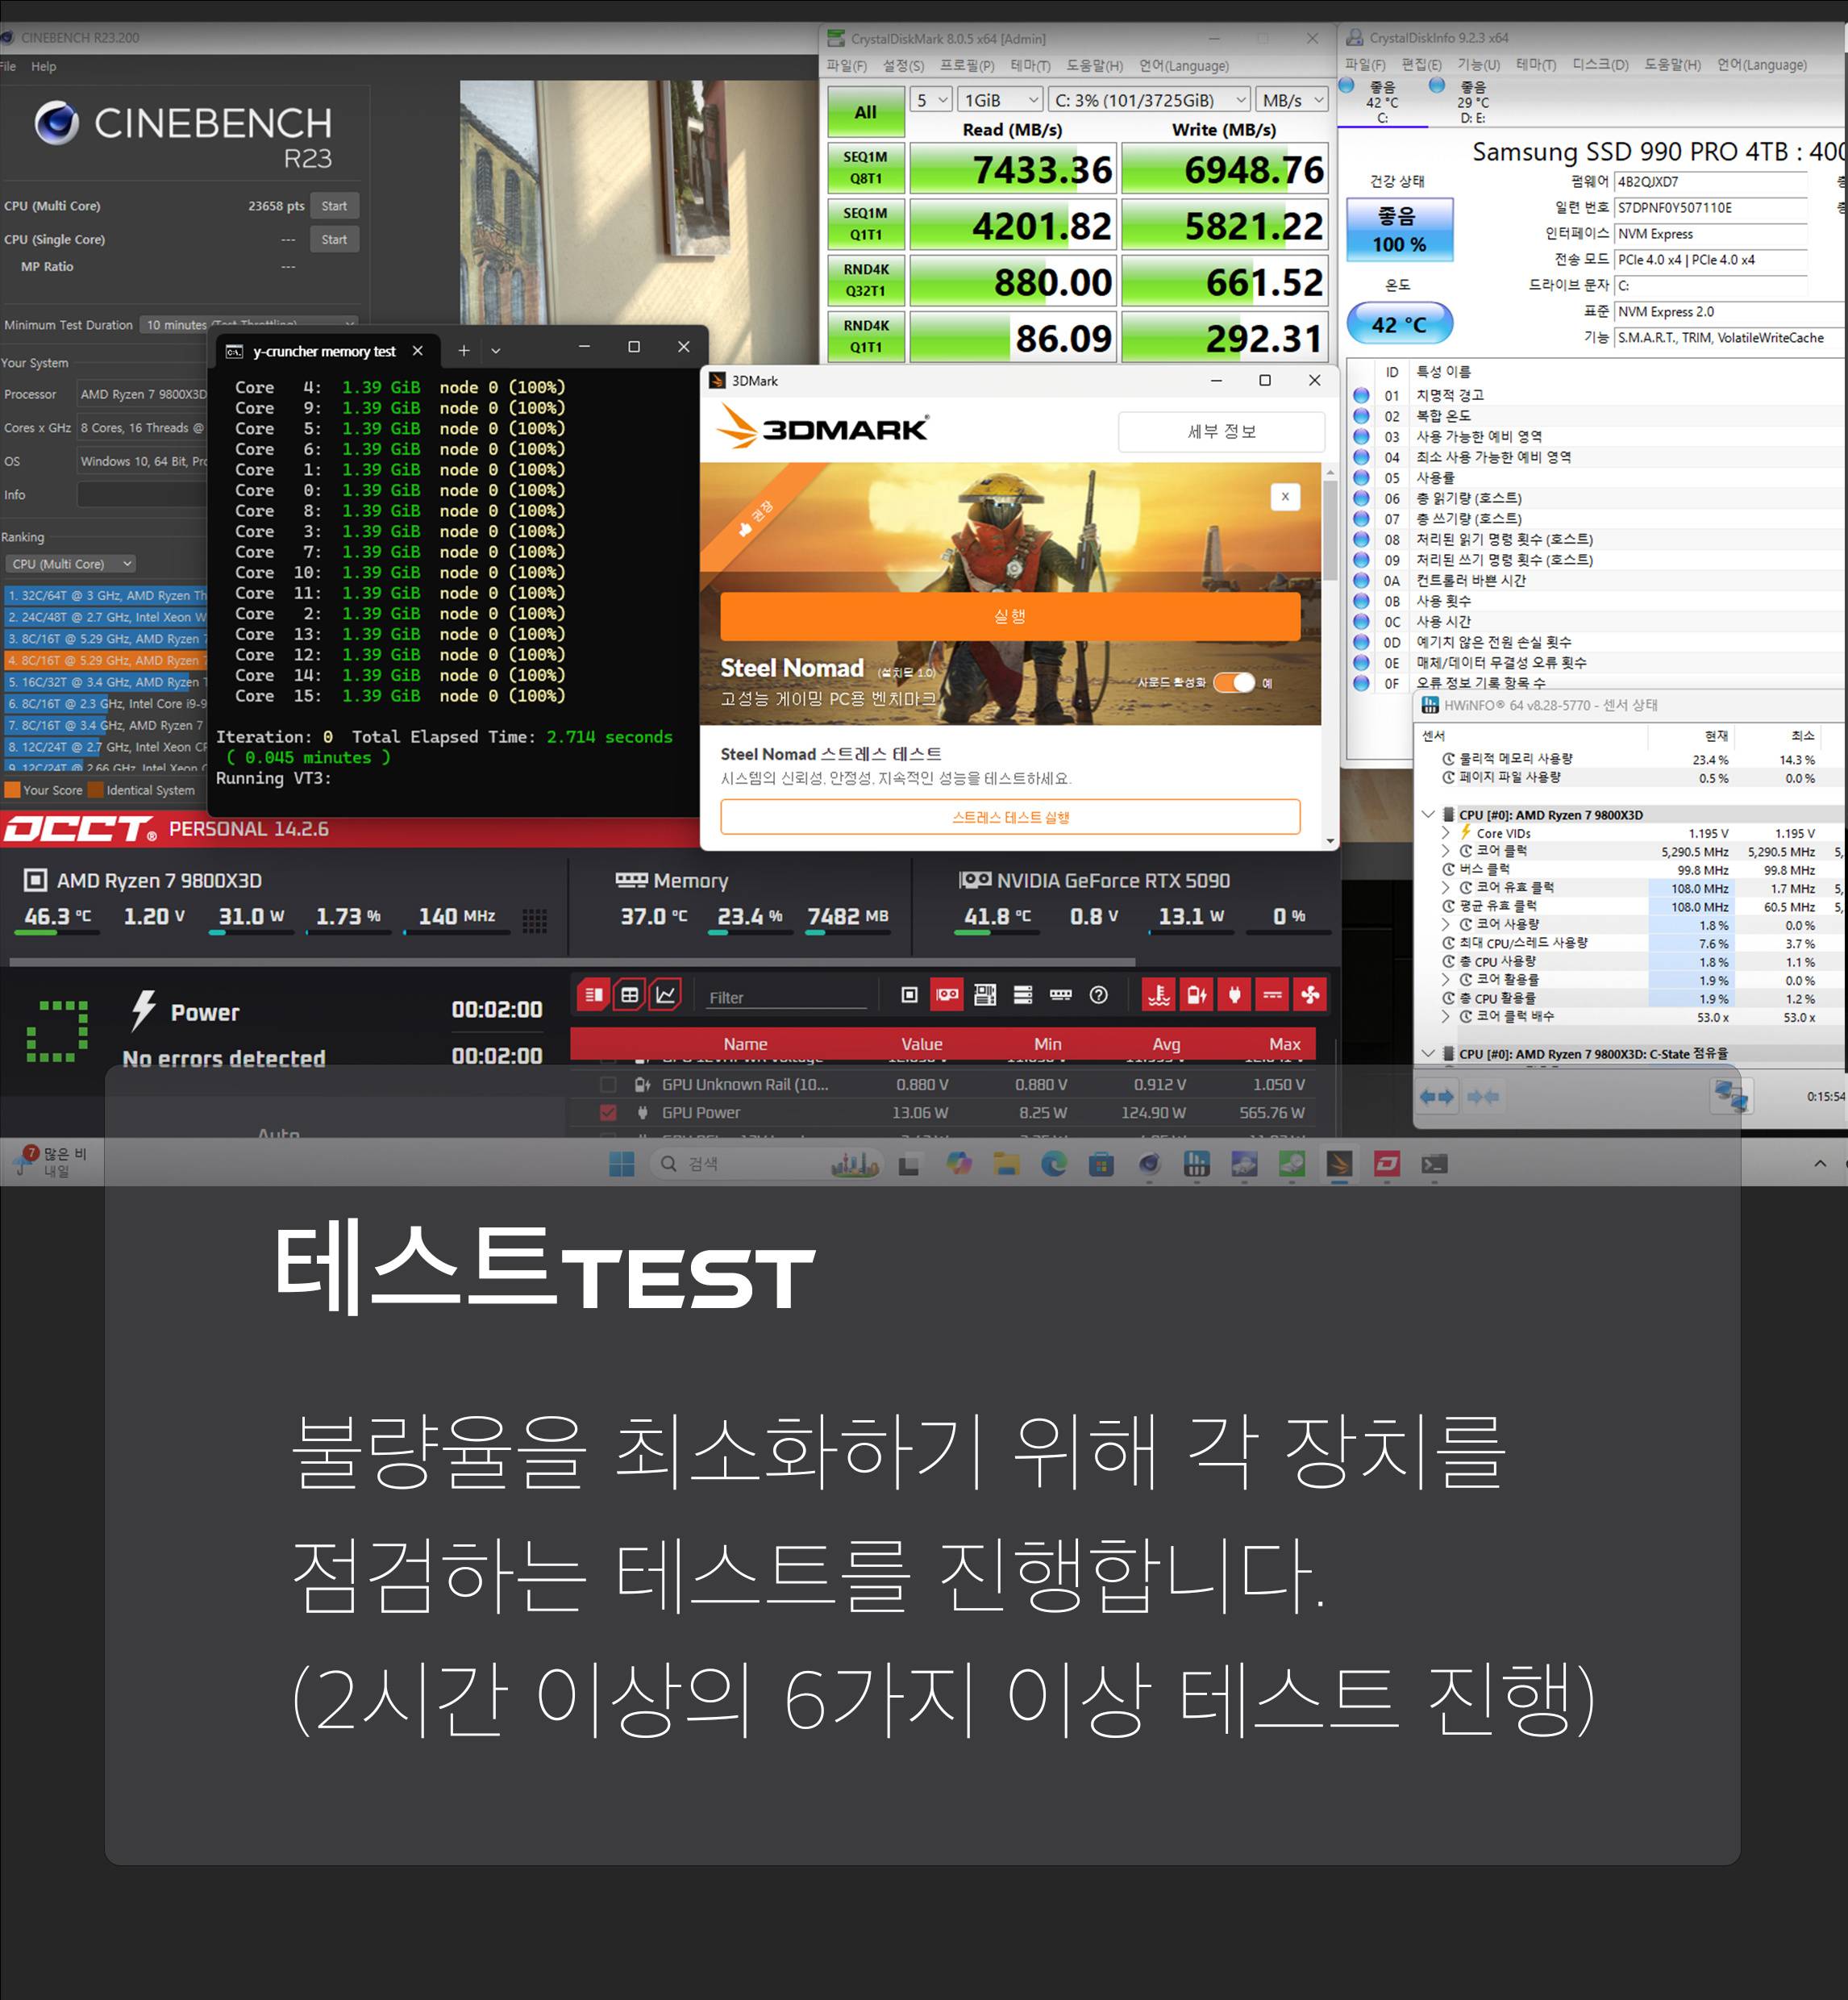This screenshot has height=2000, width=1848.
Task: Click the OCCT CPU core grid icon
Action: click(x=535, y=920)
